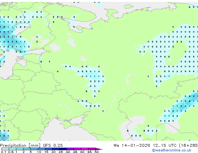198x153 pixels.
Task: Click the legend label '0.5'
Action: click(x=11, y=152)
